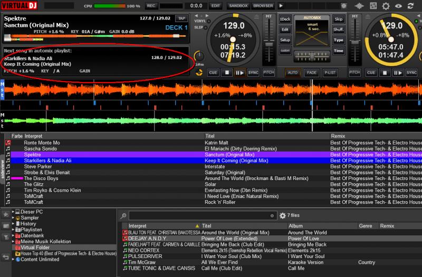422x277 pixels.
Task: Sort playlist by the Farbe column header
Action: coord(17,136)
